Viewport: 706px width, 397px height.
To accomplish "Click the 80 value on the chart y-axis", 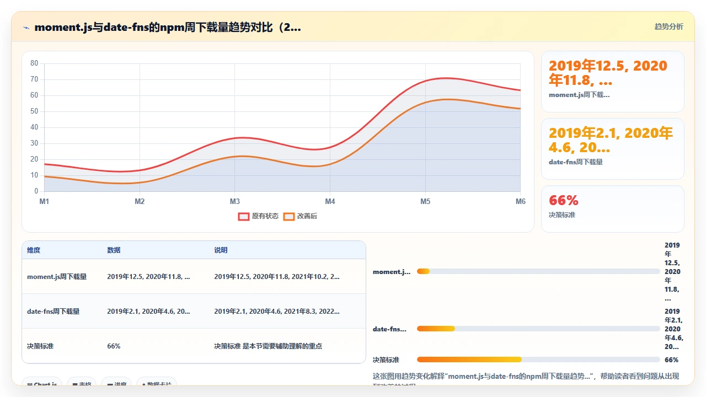I will 34,63.
